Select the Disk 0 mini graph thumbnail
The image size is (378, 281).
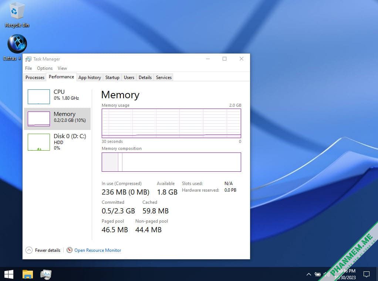39,142
